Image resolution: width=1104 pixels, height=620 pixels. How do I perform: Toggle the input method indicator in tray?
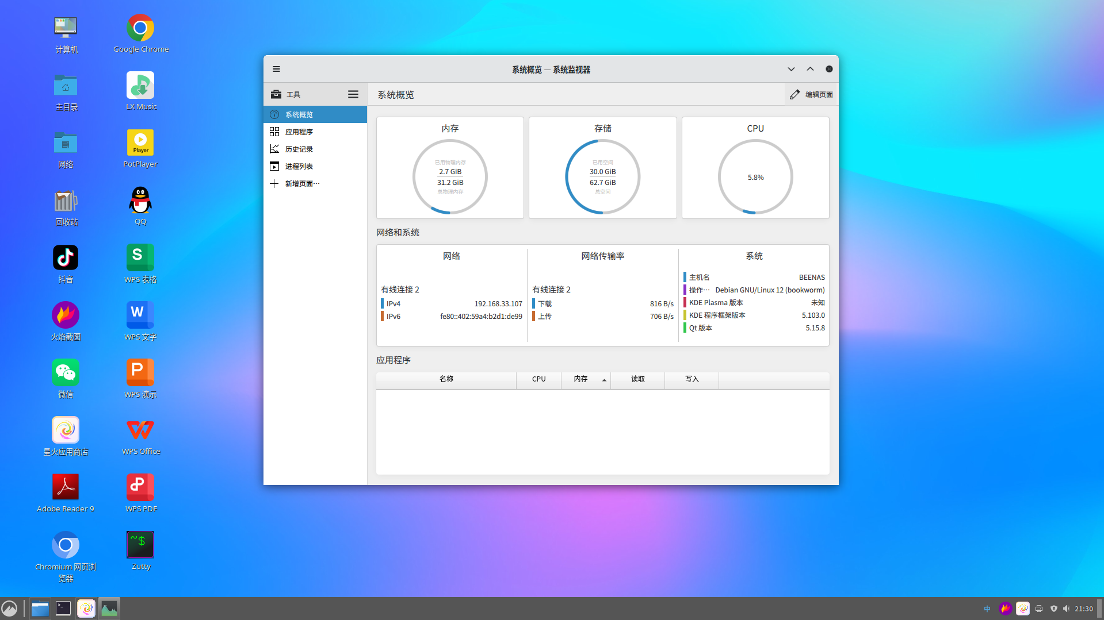pyautogui.click(x=987, y=609)
